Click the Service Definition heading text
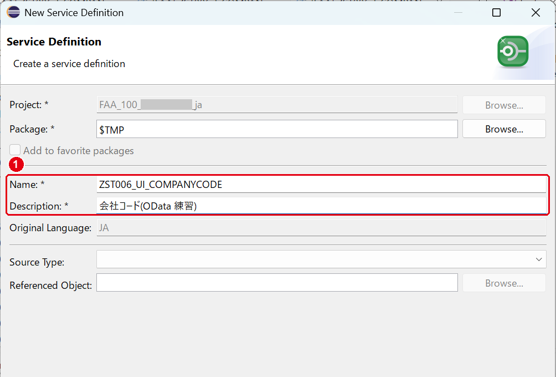Viewport: 556px width, 377px height. [54, 42]
